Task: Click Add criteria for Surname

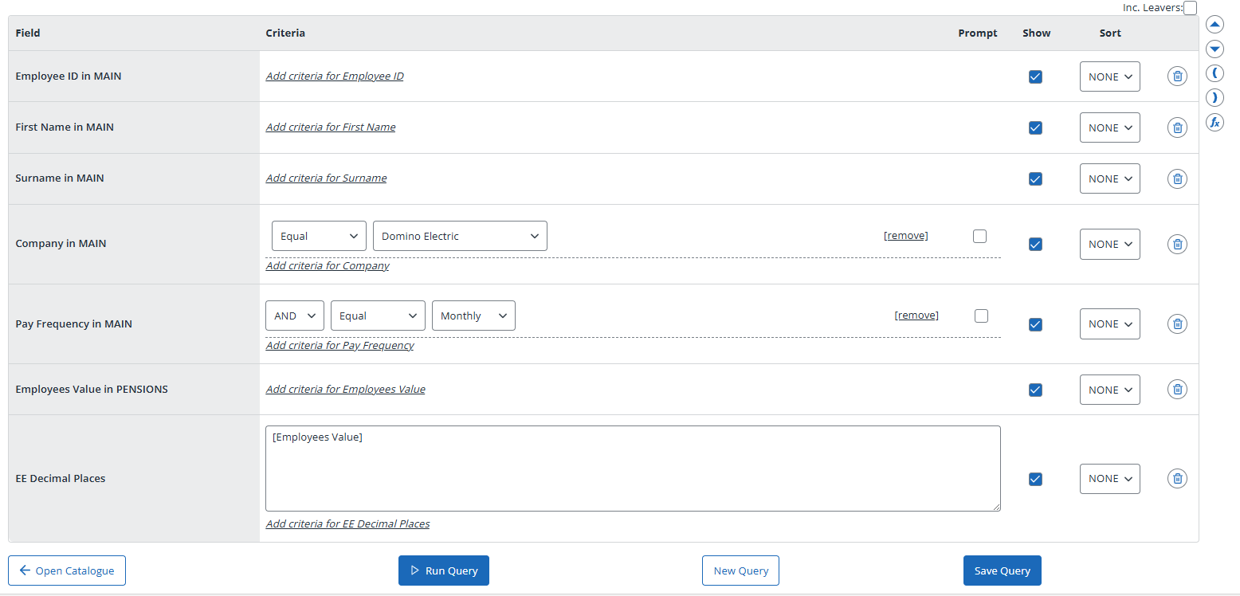Action: tap(327, 178)
